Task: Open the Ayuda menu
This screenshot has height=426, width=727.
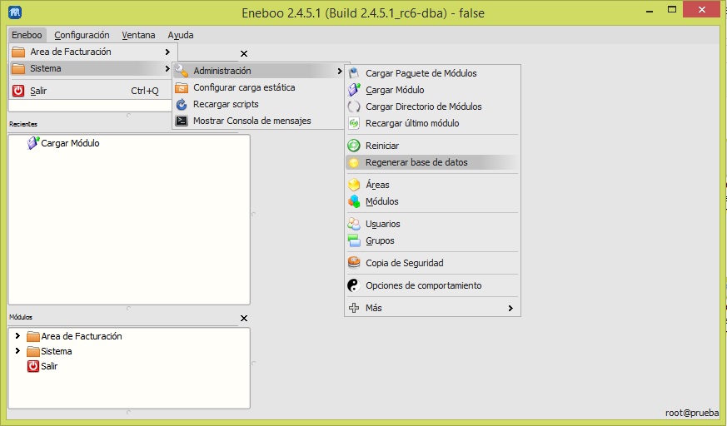Action: 181,35
